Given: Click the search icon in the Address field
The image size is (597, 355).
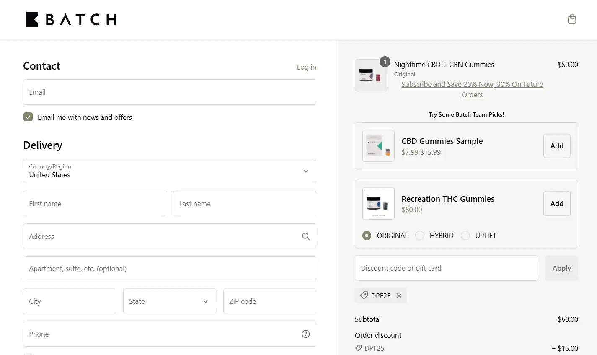Looking at the screenshot, I should (x=305, y=236).
